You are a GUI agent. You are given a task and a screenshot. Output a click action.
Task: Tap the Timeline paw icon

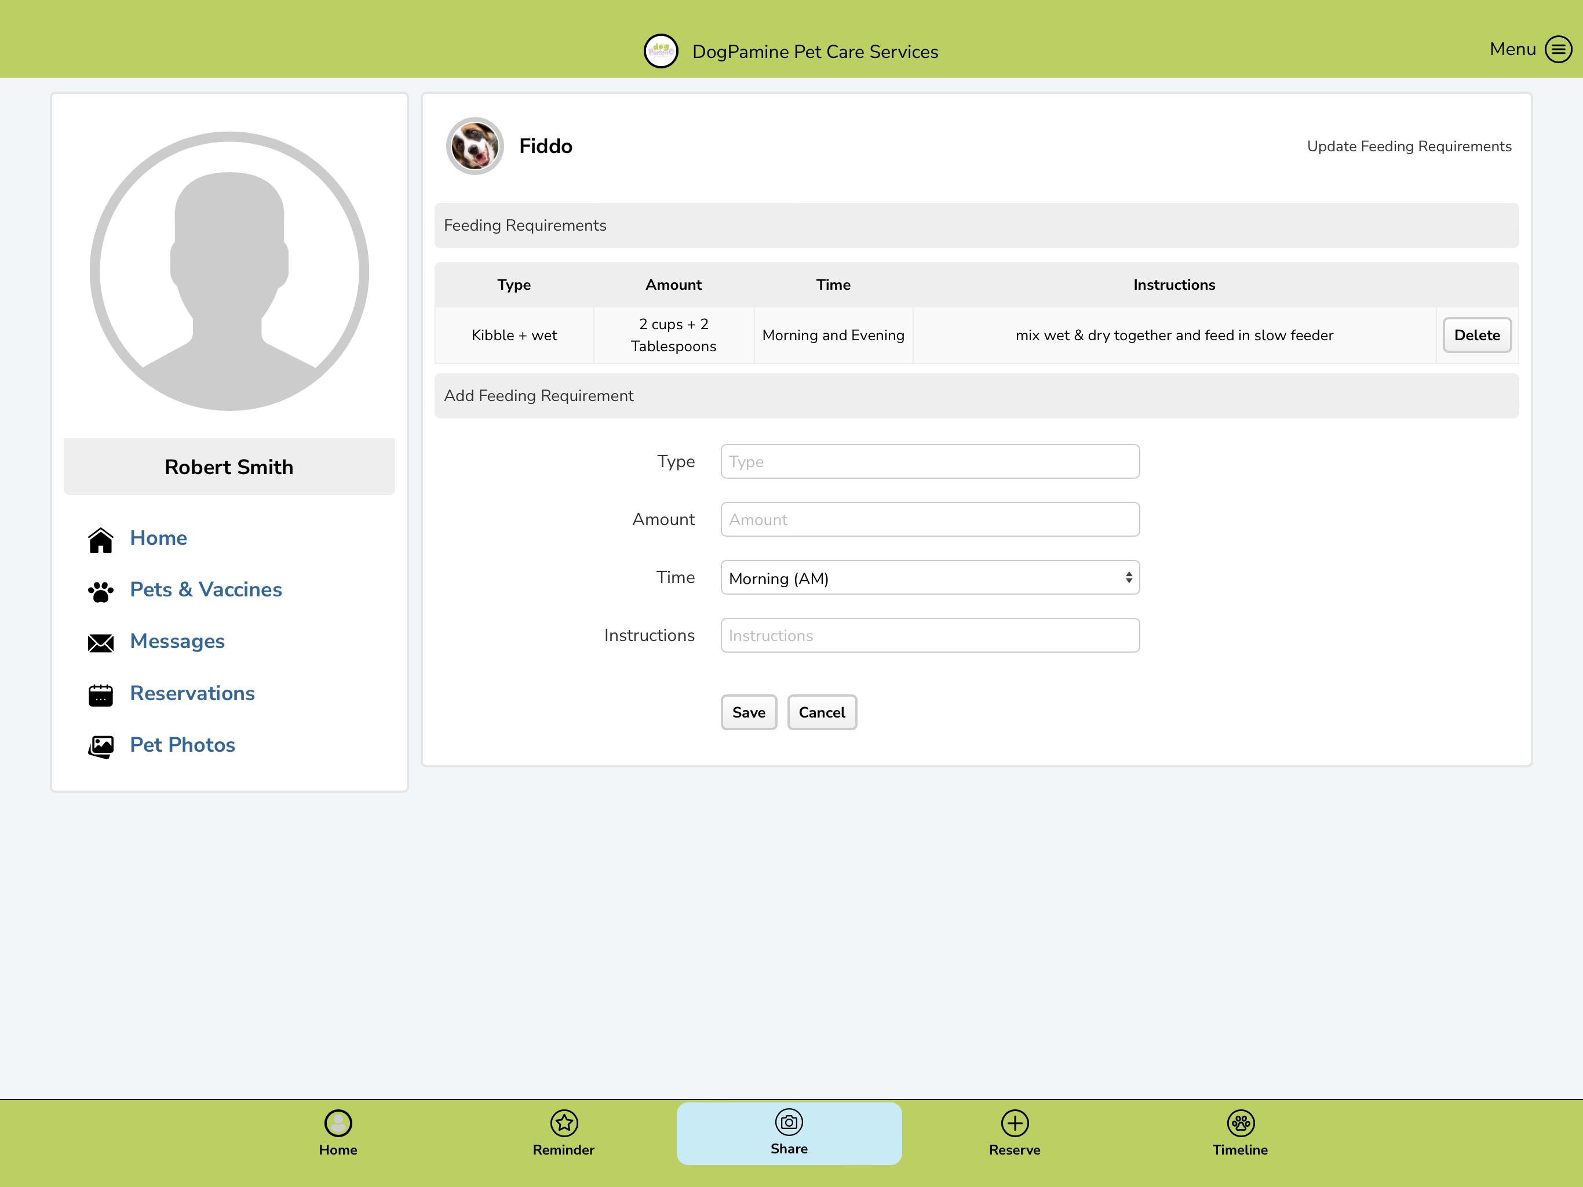pos(1240,1123)
